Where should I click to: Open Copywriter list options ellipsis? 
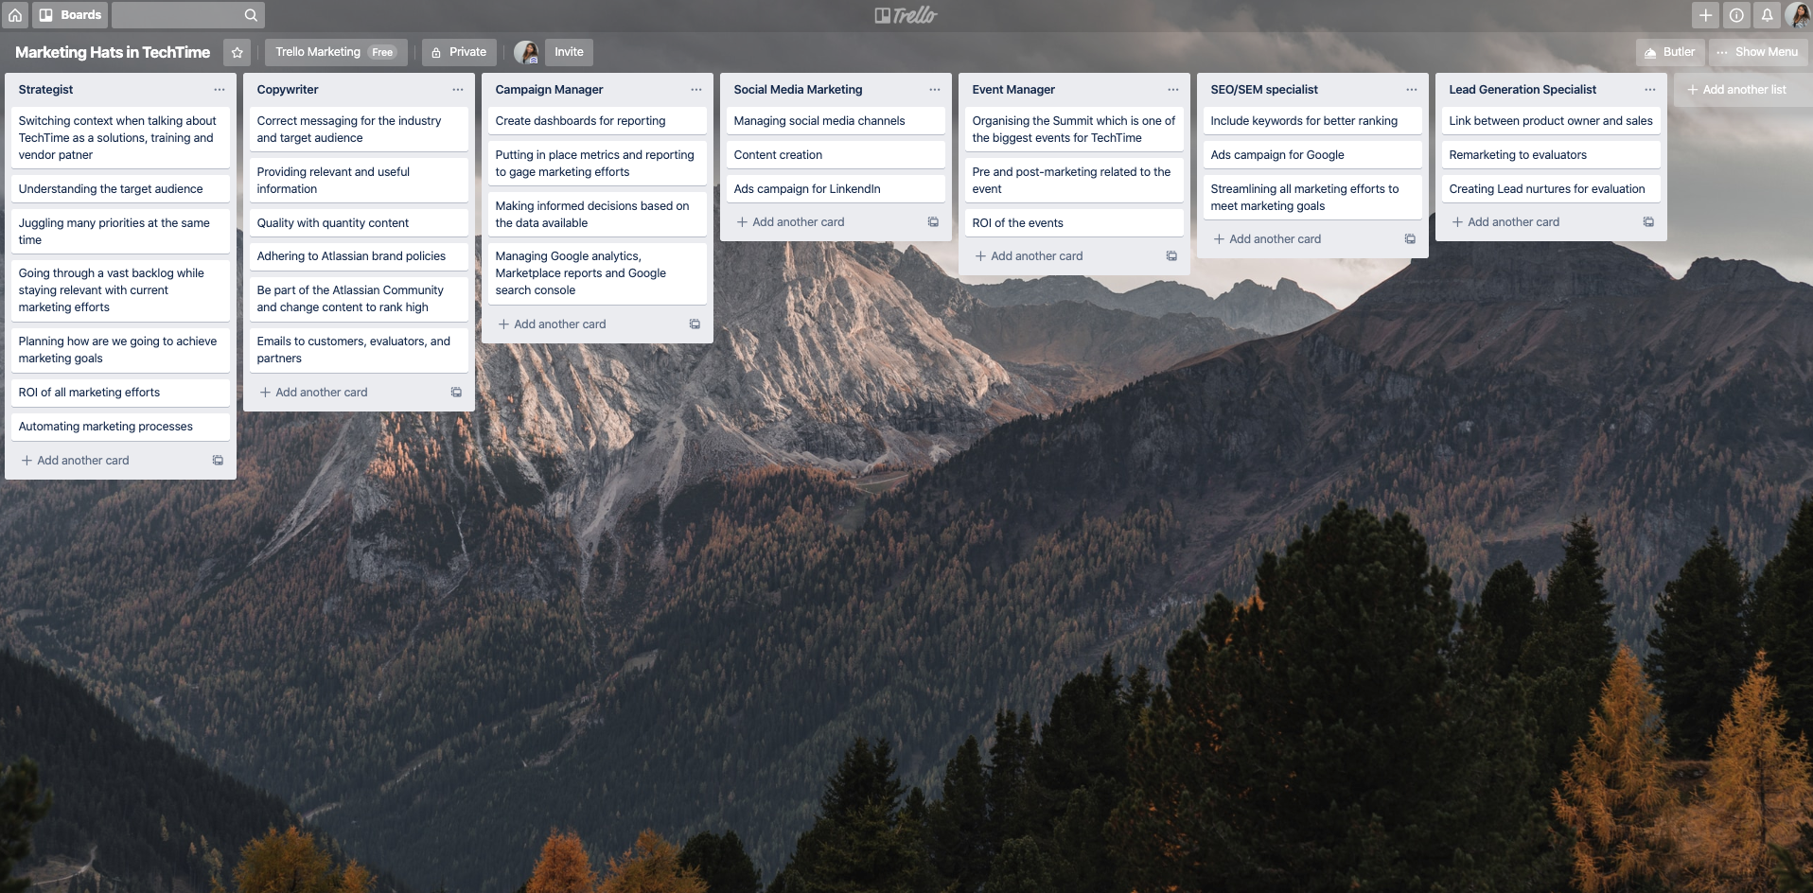tap(458, 90)
